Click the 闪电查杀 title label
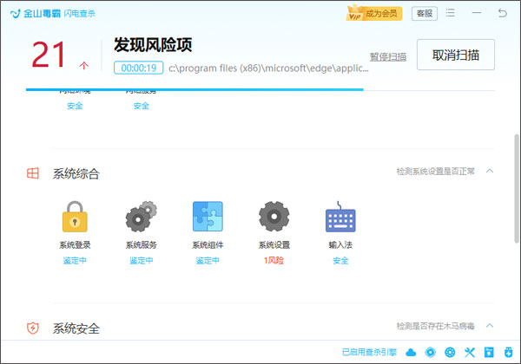Image resolution: width=521 pixels, height=364 pixels. point(79,14)
